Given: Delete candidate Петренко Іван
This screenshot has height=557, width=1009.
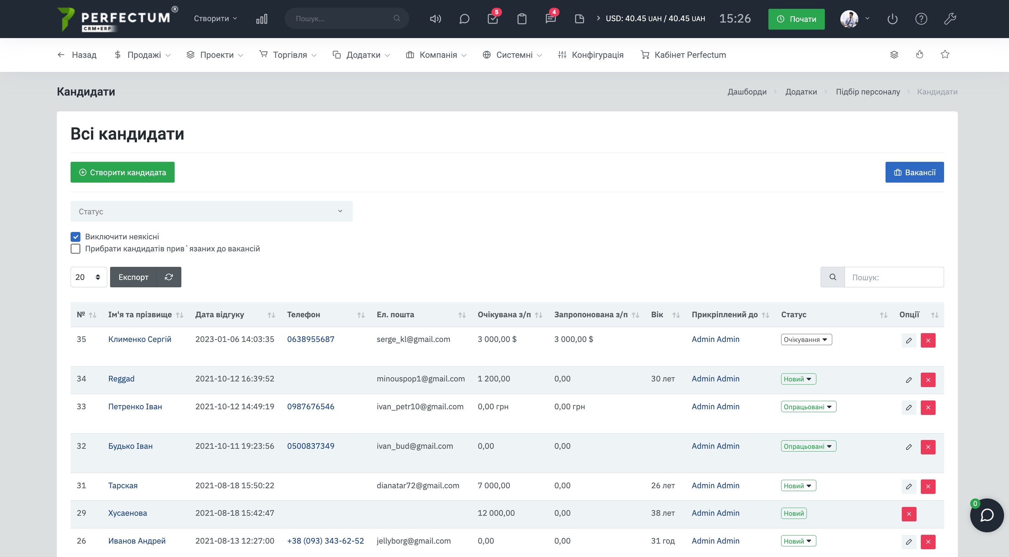Looking at the screenshot, I should click(928, 408).
